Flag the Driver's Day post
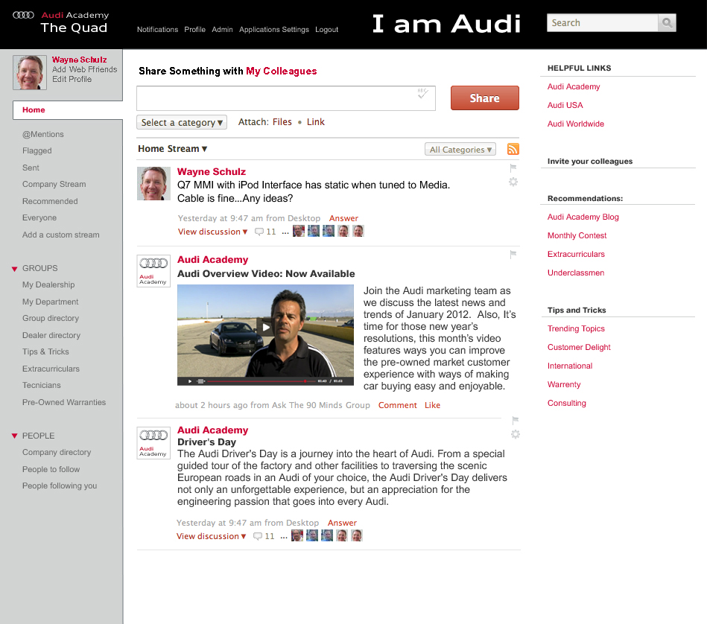Screen dimensions: 707x624 516,421
